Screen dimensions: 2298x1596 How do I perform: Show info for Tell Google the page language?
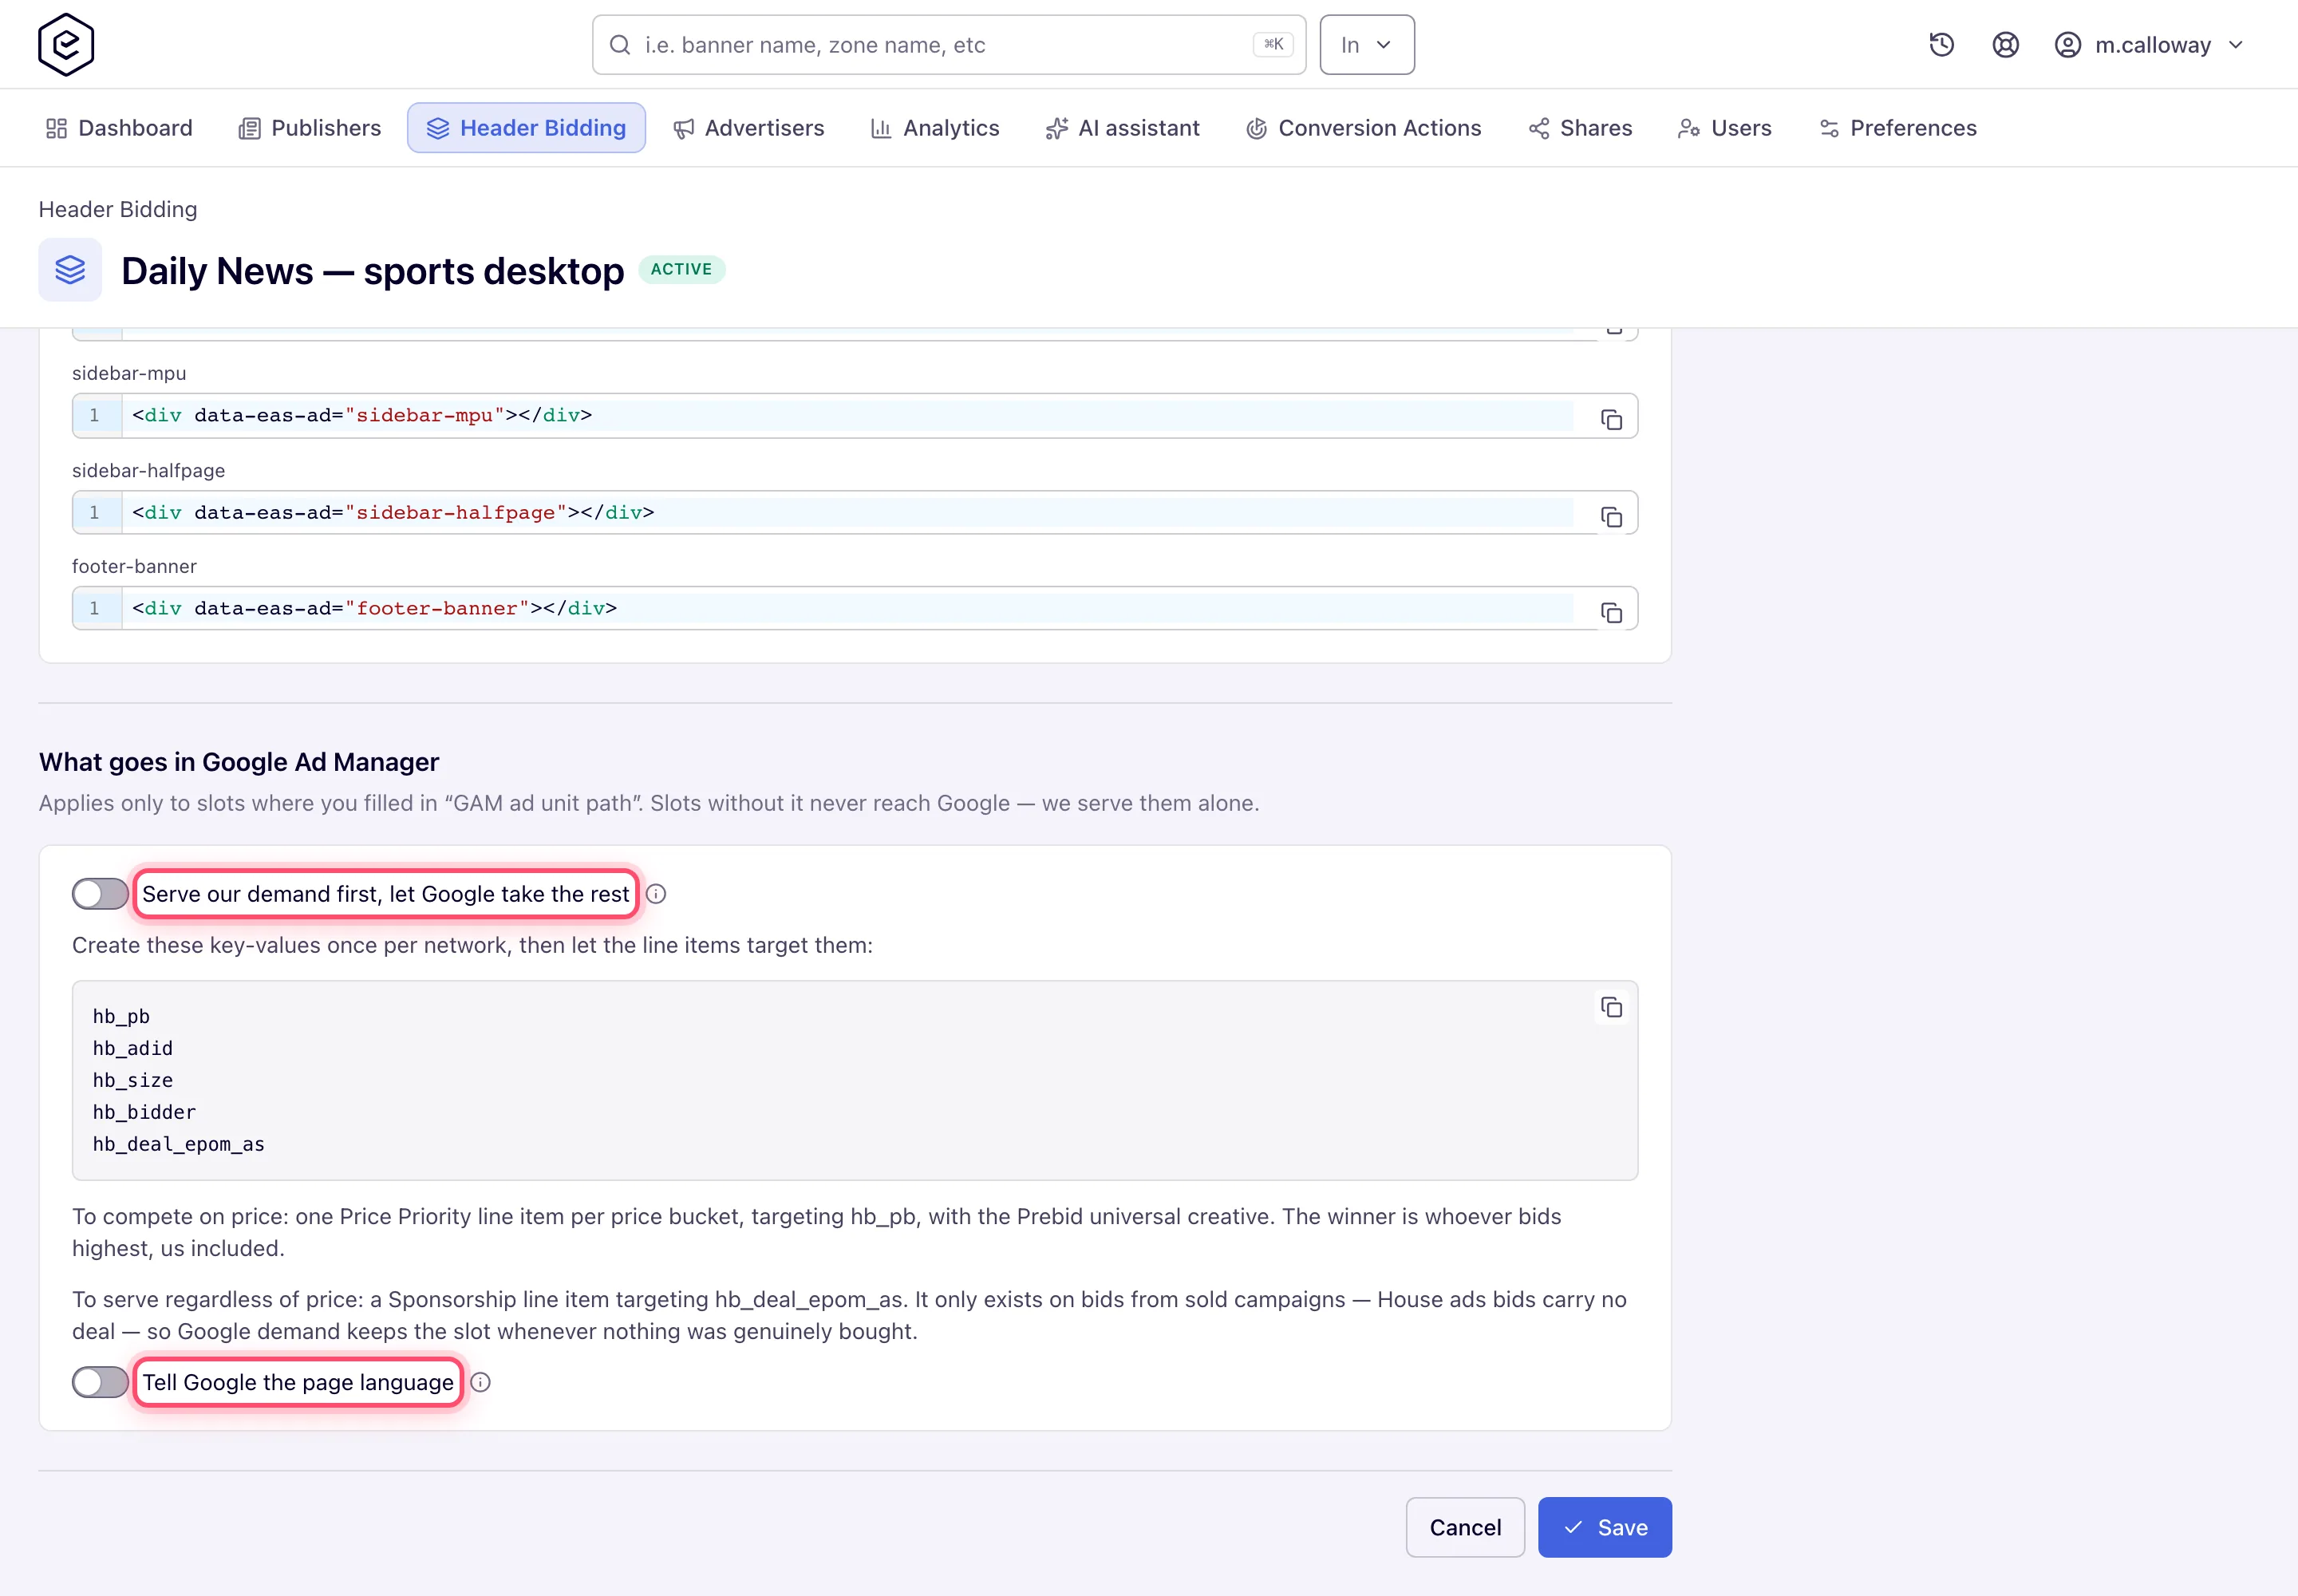[481, 1382]
